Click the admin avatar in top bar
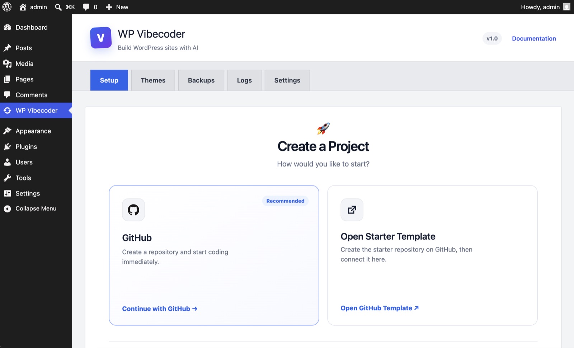The image size is (574, 348). [x=566, y=7]
